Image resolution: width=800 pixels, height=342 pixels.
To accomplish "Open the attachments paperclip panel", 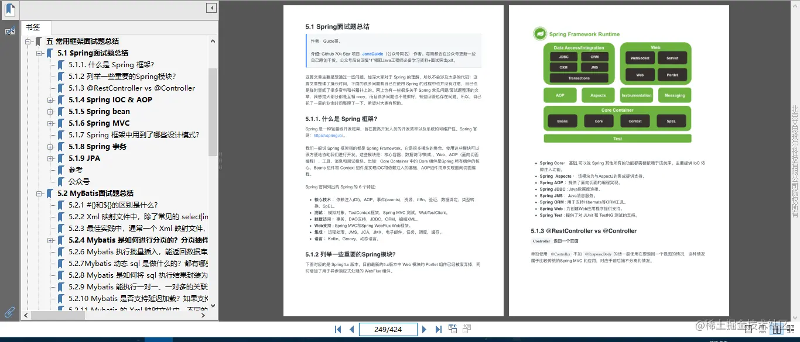I will [x=10, y=312].
